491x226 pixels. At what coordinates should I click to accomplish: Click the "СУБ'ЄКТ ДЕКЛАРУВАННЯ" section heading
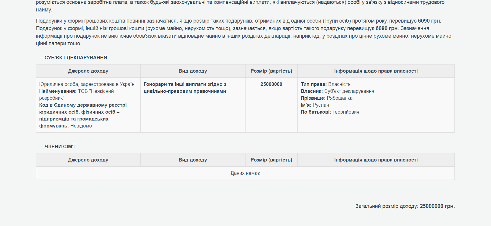75,58
